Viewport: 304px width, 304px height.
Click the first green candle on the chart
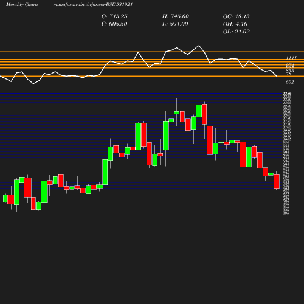[5, 199]
